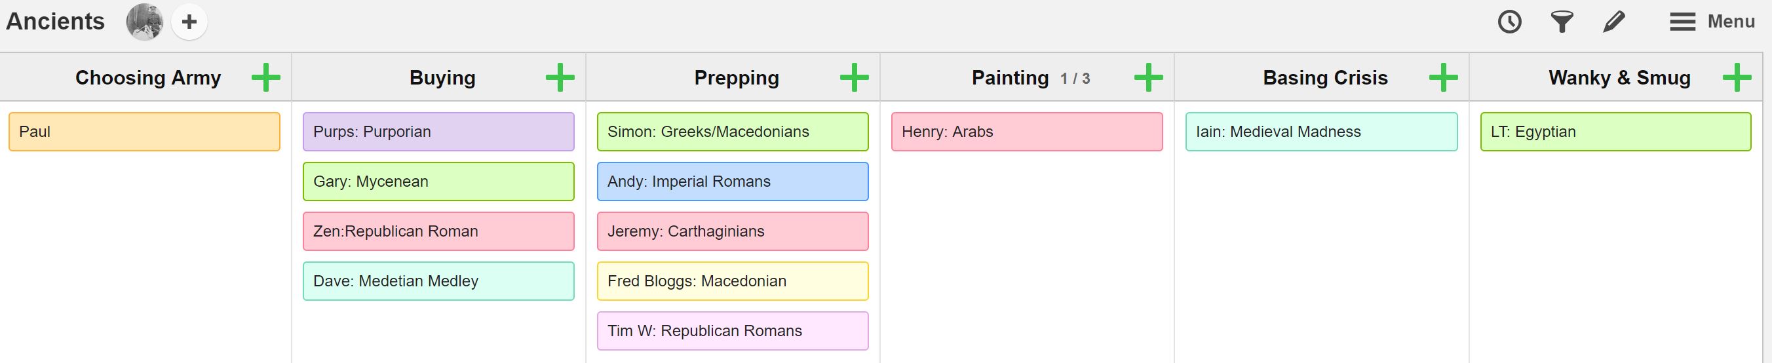Open the Iain: Medieval Madness card
The height and width of the screenshot is (363, 1772).
point(1320,131)
